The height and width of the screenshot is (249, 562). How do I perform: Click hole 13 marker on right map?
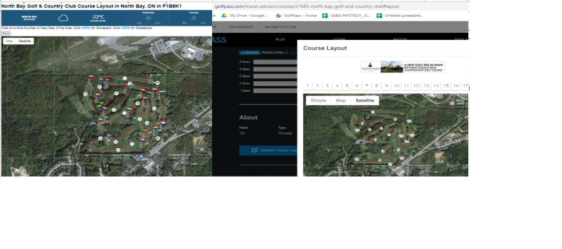coord(412,135)
